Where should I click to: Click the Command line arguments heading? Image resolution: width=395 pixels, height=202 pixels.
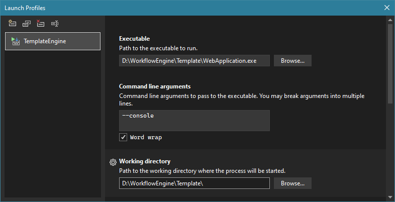point(155,86)
